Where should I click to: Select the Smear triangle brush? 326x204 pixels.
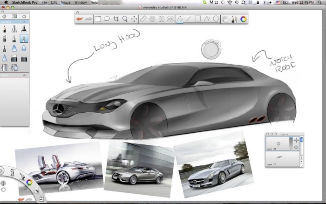tap(14, 48)
